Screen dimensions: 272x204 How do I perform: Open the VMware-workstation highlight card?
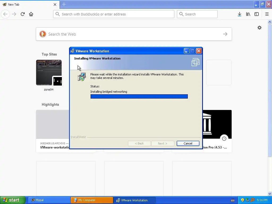point(53,131)
